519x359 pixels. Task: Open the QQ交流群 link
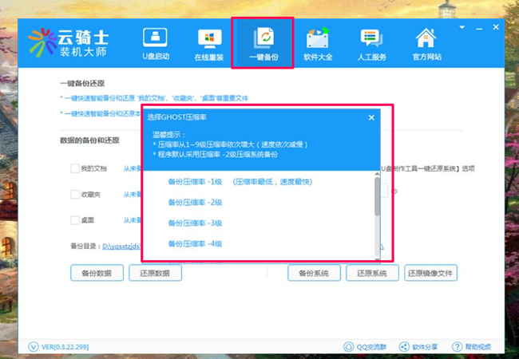[x=365, y=347]
